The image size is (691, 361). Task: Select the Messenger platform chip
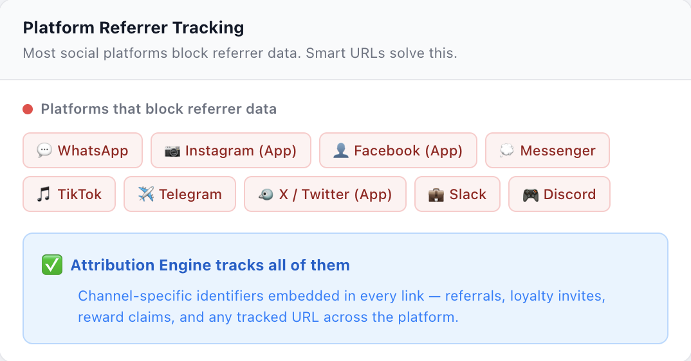pos(548,151)
